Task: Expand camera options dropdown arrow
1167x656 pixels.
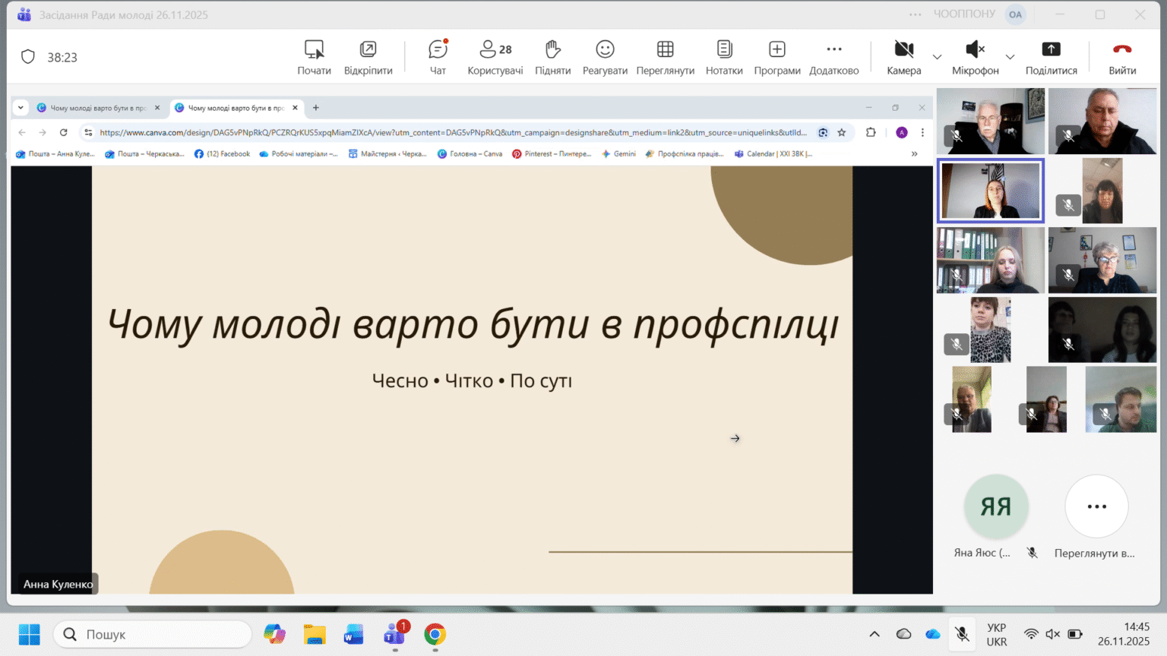Action: pyautogui.click(x=937, y=57)
